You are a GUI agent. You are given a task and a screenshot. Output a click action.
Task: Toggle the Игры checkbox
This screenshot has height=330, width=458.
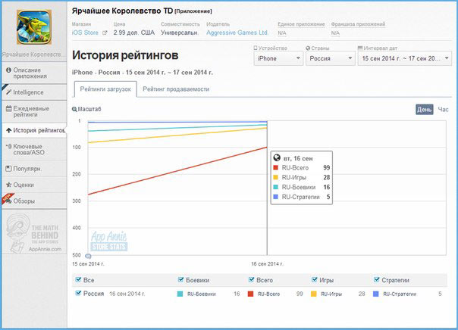[x=314, y=279]
